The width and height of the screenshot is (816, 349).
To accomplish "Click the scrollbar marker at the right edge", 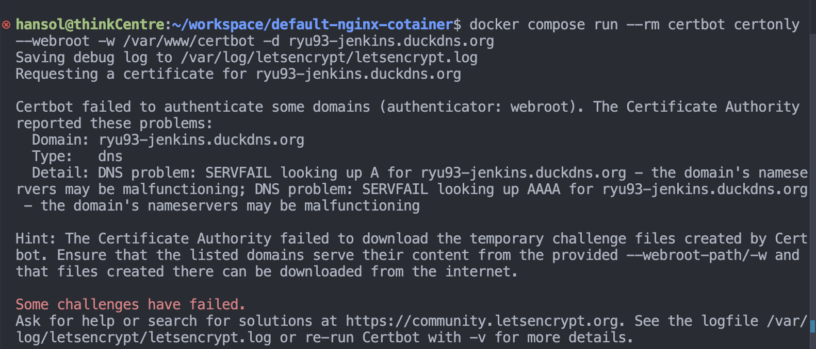I will [812, 326].
